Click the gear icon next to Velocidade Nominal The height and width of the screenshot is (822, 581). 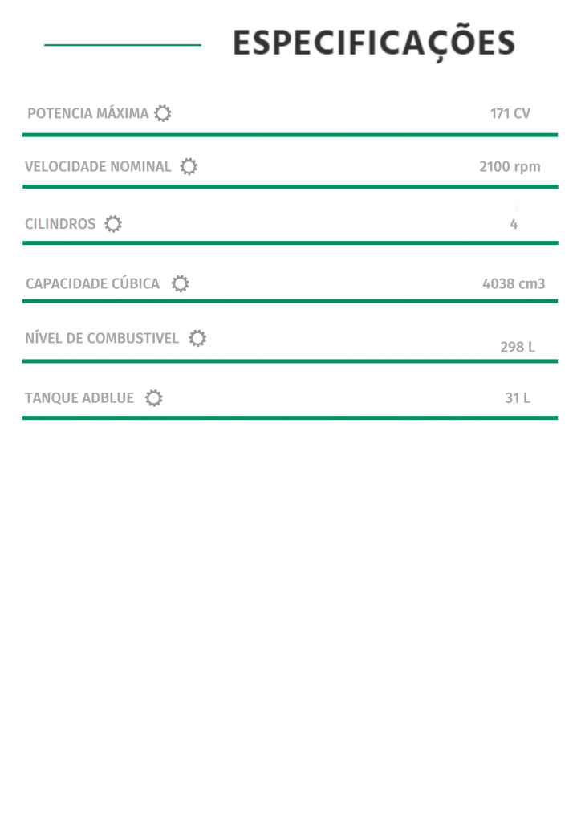[189, 167]
